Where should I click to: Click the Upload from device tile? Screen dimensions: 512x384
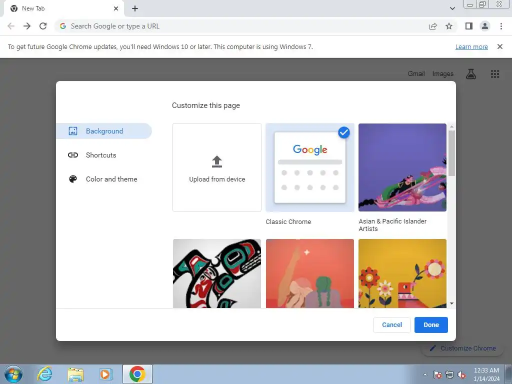[217, 167]
